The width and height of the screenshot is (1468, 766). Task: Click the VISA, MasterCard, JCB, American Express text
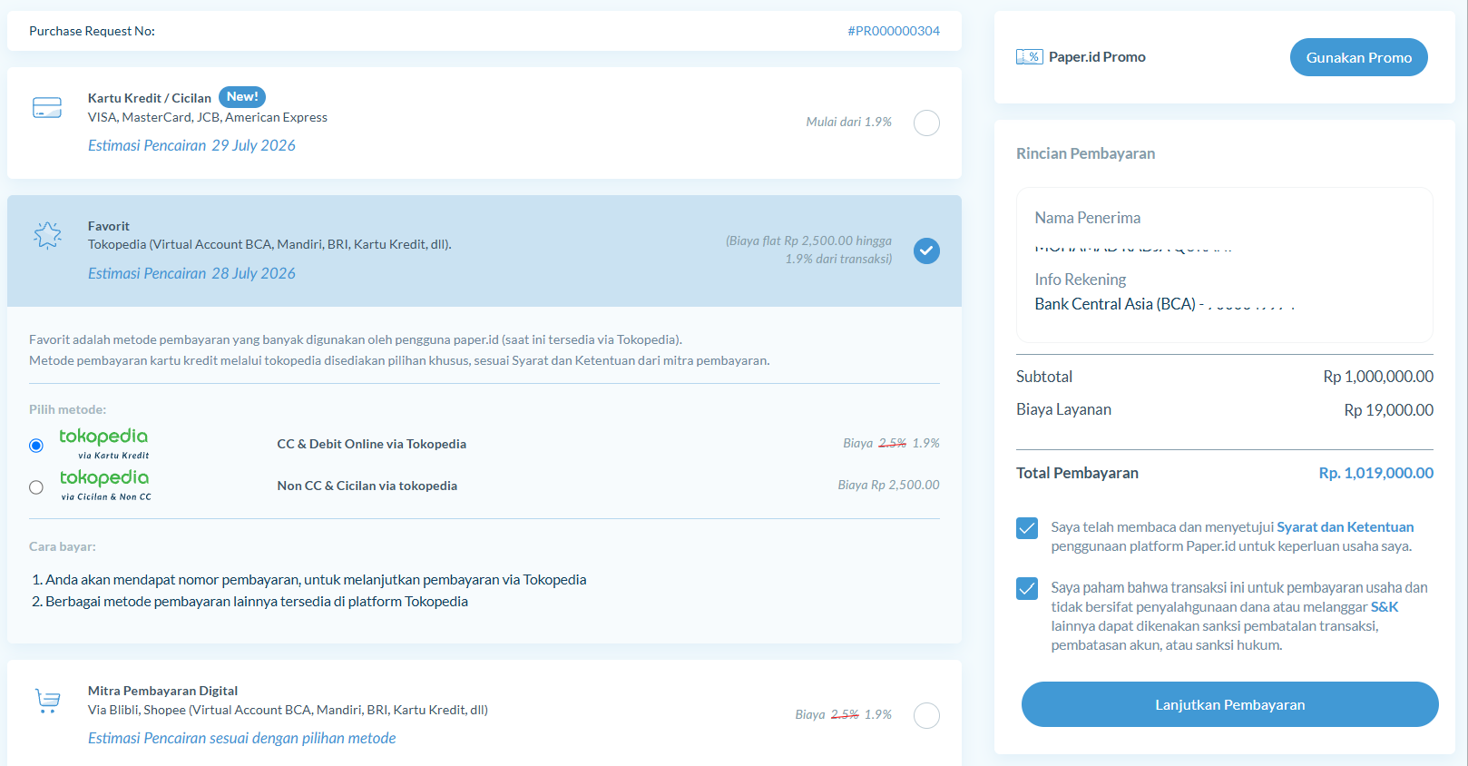tap(208, 117)
